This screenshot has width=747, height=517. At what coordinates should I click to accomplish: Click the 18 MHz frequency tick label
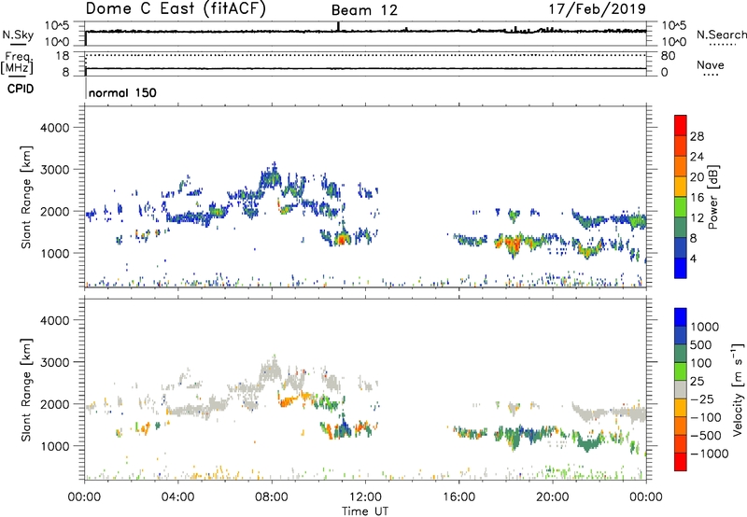pos(63,56)
